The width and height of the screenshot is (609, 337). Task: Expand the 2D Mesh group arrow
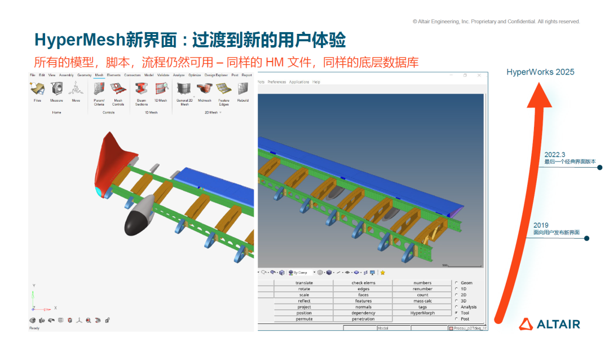tap(220, 112)
